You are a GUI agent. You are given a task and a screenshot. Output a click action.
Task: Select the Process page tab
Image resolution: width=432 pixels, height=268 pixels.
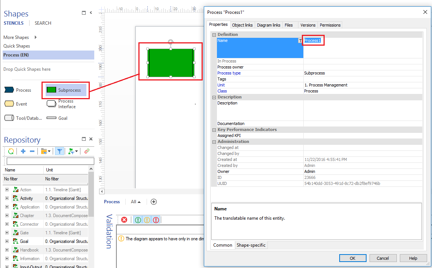coord(112,202)
